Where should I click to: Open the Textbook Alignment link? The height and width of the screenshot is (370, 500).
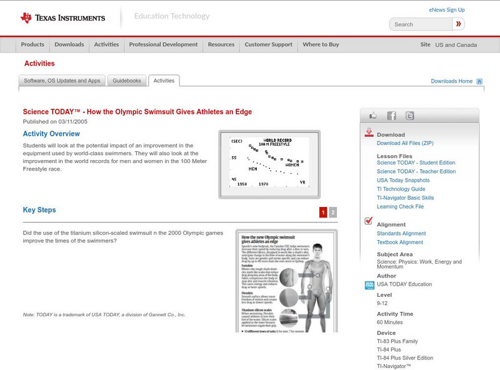[x=400, y=242]
